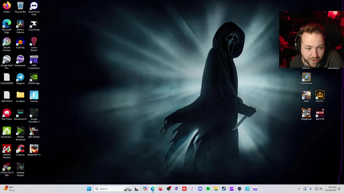This screenshot has width=344, height=193.
Task: Open HUD FX from the taskbar
Action: tap(255, 189)
